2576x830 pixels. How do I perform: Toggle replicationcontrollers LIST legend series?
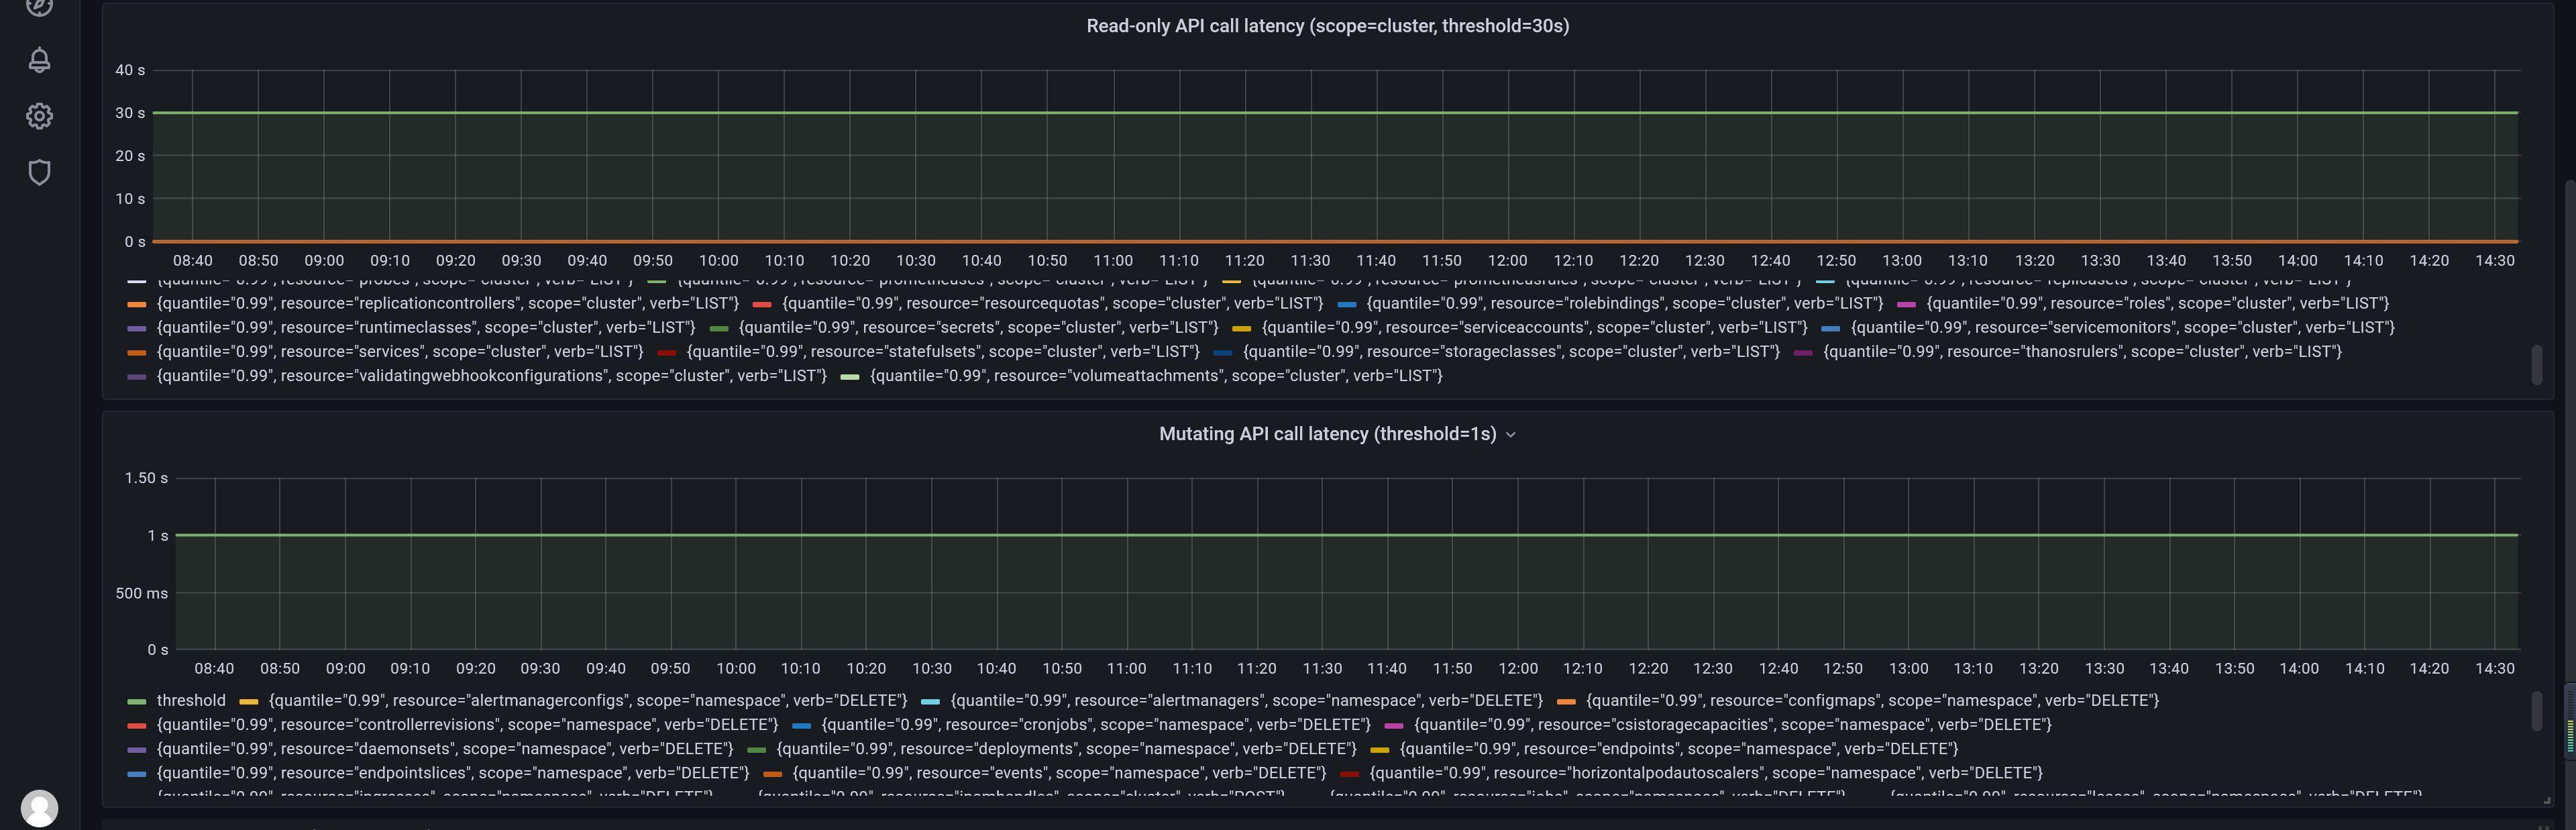[x=447, y=303]
